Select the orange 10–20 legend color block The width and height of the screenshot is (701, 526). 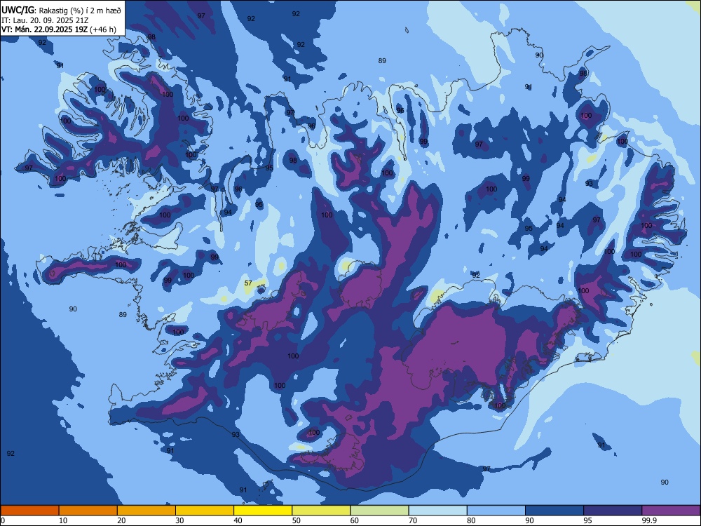(88, 511)
